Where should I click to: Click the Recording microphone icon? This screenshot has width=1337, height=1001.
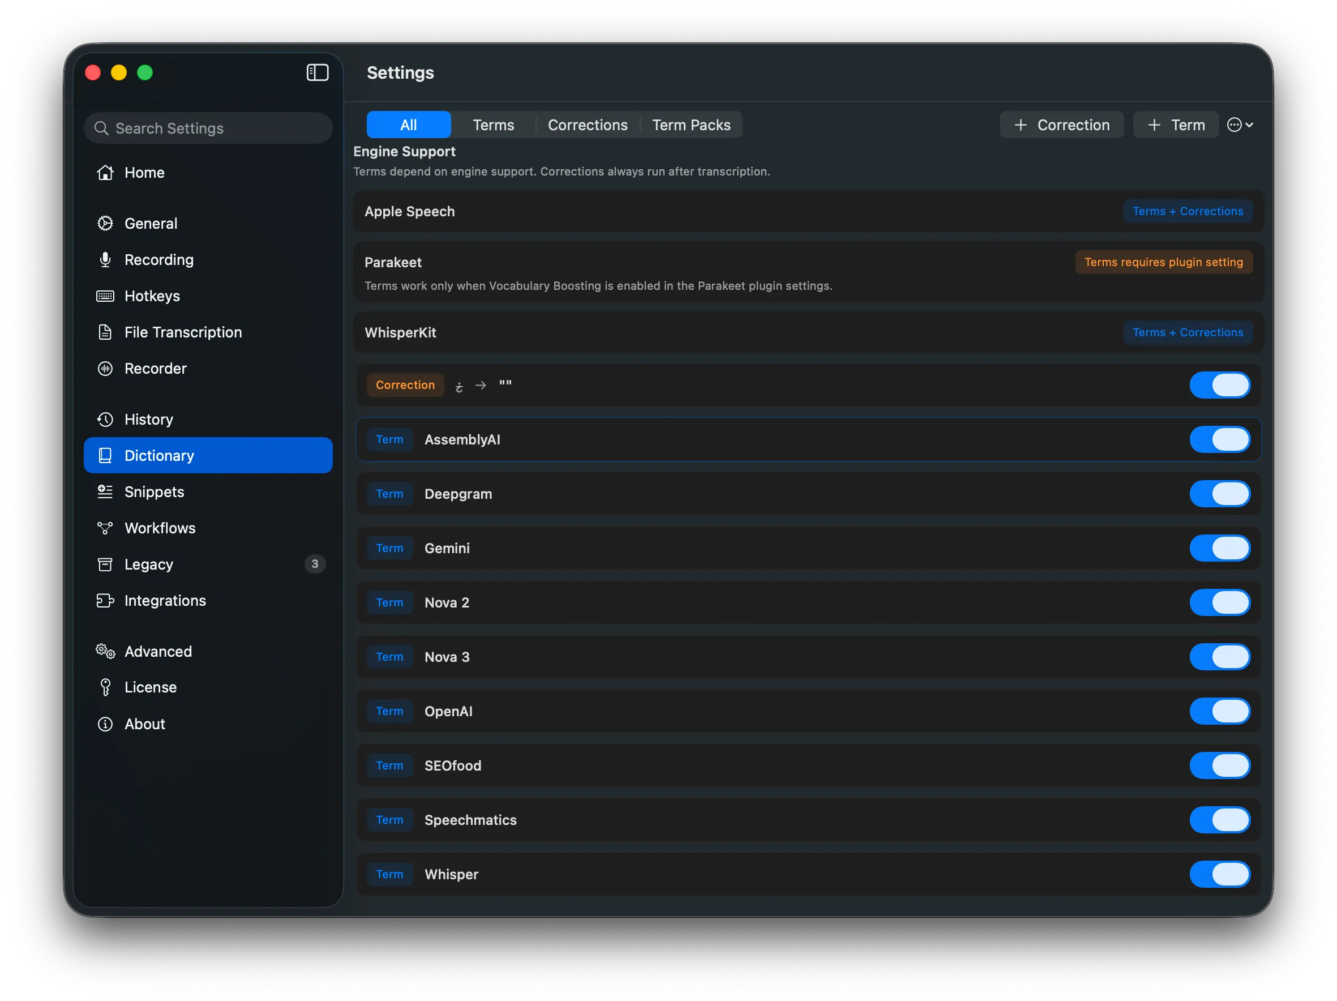coord(105,260)
